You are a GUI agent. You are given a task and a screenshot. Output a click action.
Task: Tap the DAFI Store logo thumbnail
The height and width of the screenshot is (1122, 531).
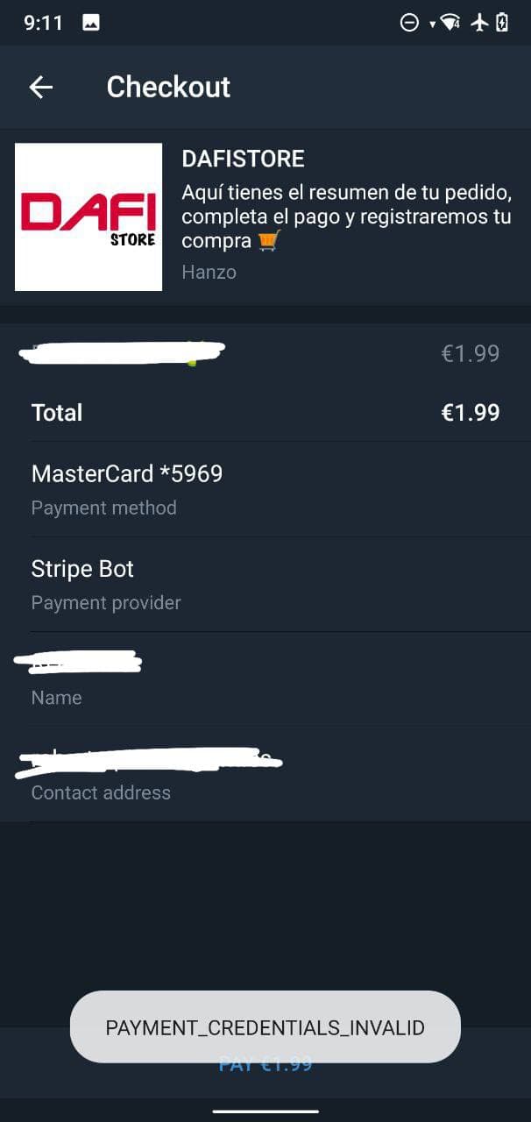tap(88, 217)
